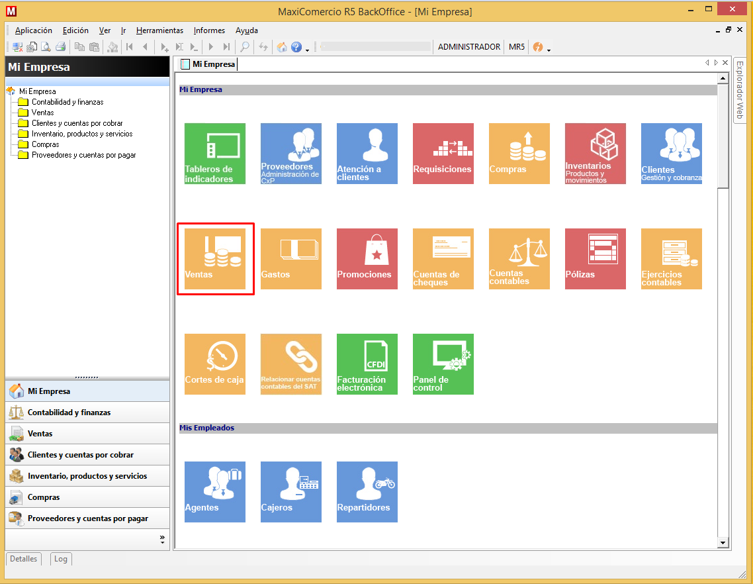
Task: Launch the Promociones tile
Action: coord(367,259)
